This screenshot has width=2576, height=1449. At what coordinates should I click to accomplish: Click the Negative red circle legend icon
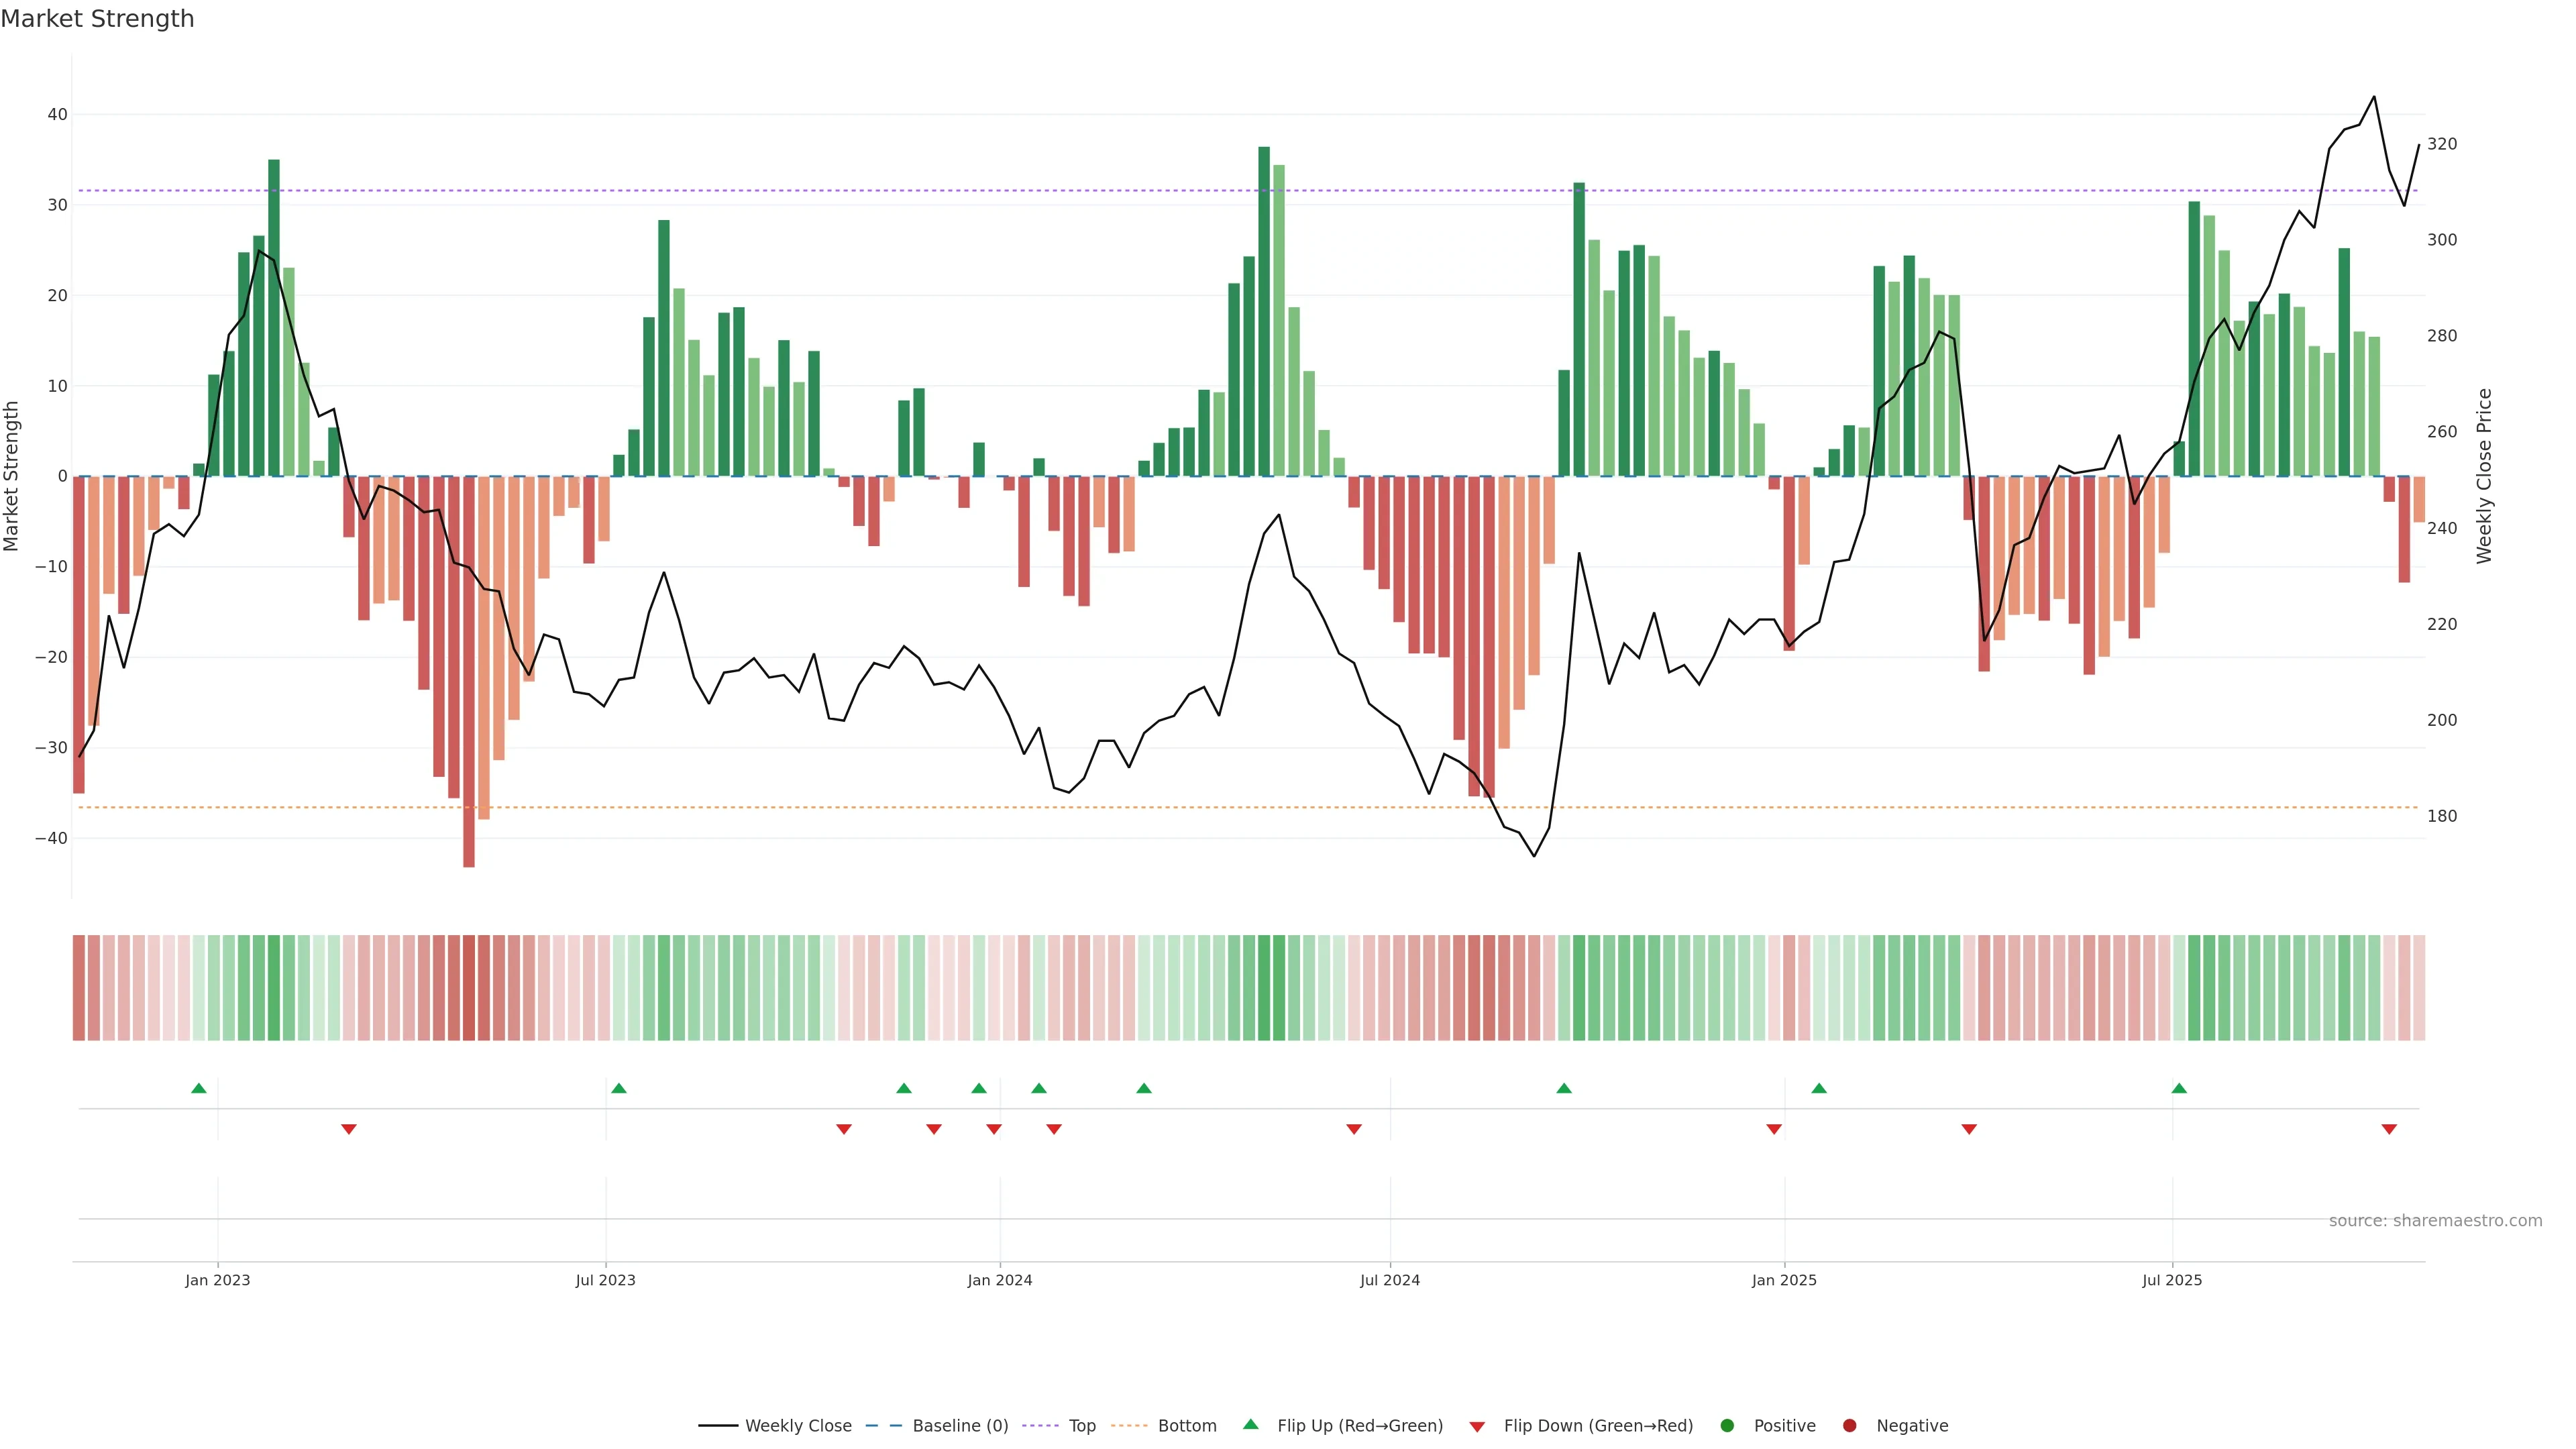click(1849, 1426)
